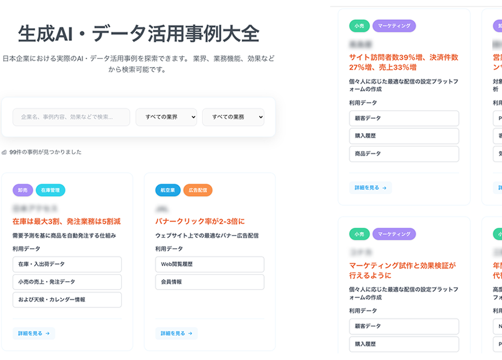This screenshot has width=502, height=360.
Task: Click the arrow icon in バナー card's 詳細を見る
Action: [190, 333]
